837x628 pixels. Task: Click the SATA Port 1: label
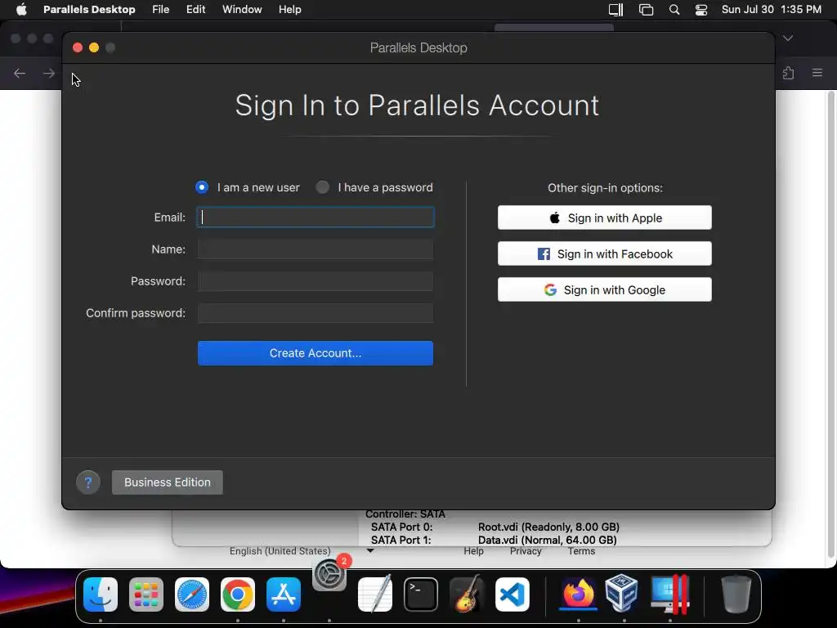(x=401, y=540)
